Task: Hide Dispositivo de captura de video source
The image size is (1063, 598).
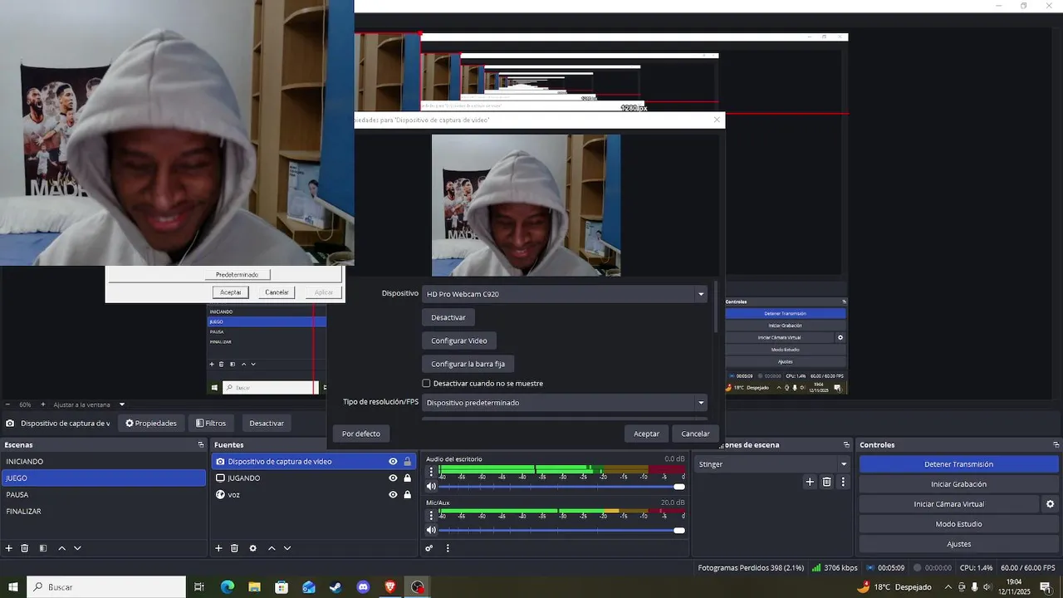Action: point(393,462)
